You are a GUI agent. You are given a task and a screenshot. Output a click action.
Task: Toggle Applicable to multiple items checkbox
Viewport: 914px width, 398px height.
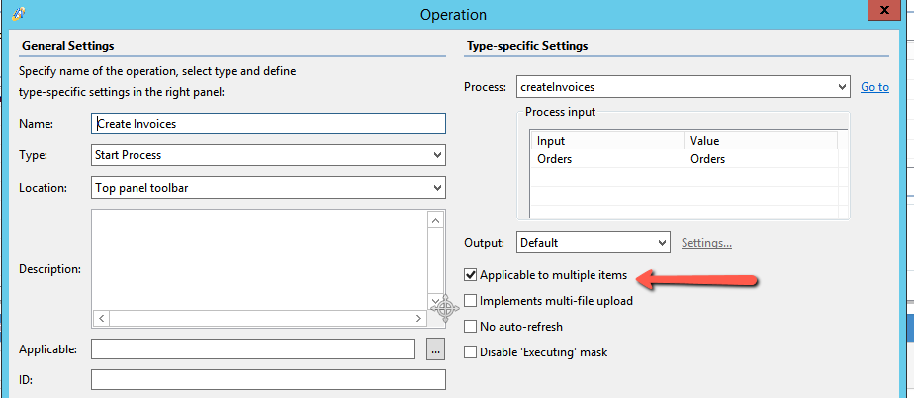click(471, 275)
